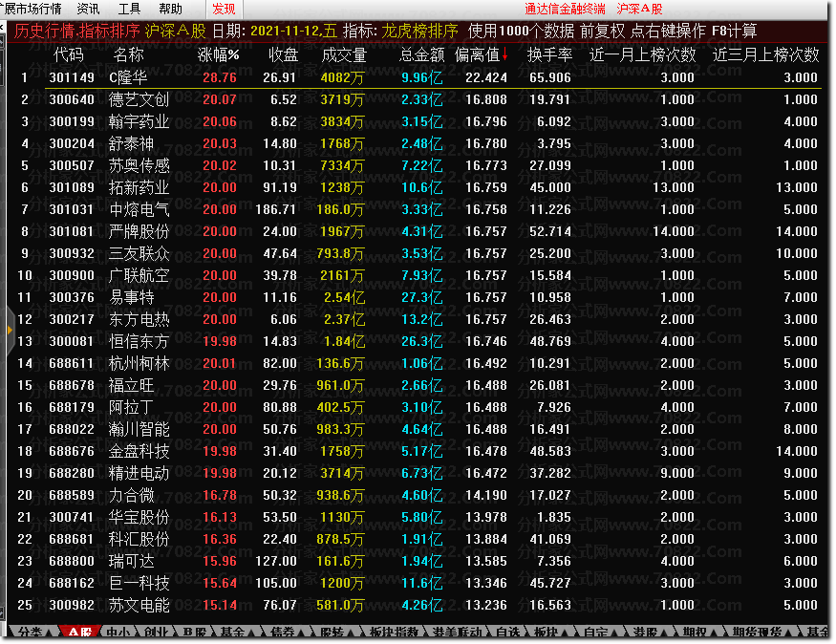Click stock code 688179 for 阿拉丁

[72, 407]
